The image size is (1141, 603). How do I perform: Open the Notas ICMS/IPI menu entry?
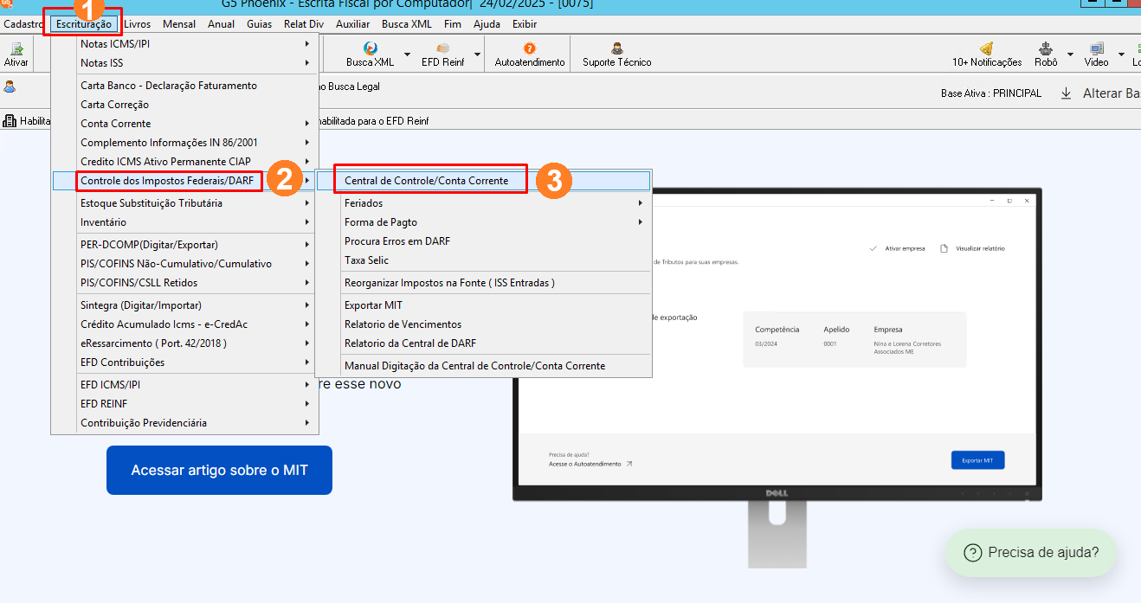[x=185, y=44]
